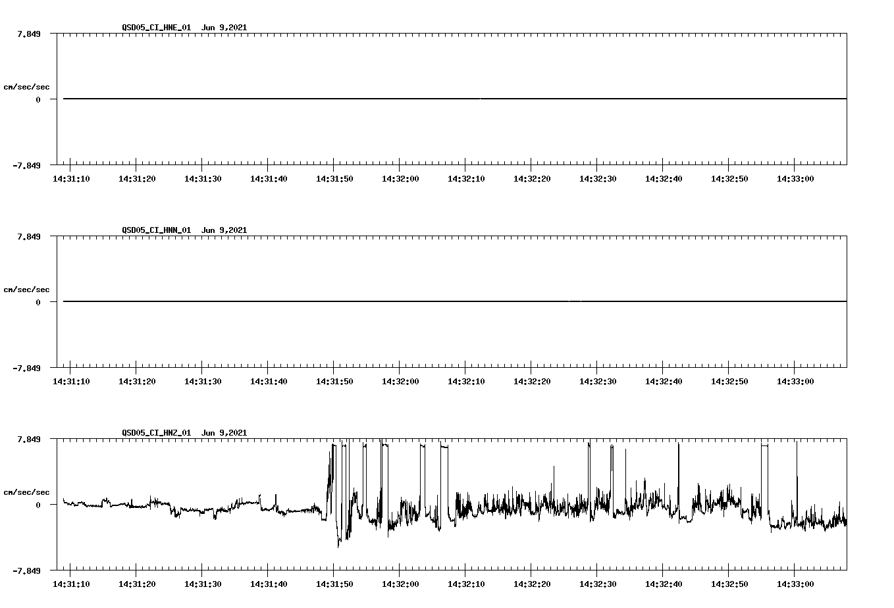Click the 14:32:50 time label under the HNN plot

pyautogui.click(x=729, y=382)
